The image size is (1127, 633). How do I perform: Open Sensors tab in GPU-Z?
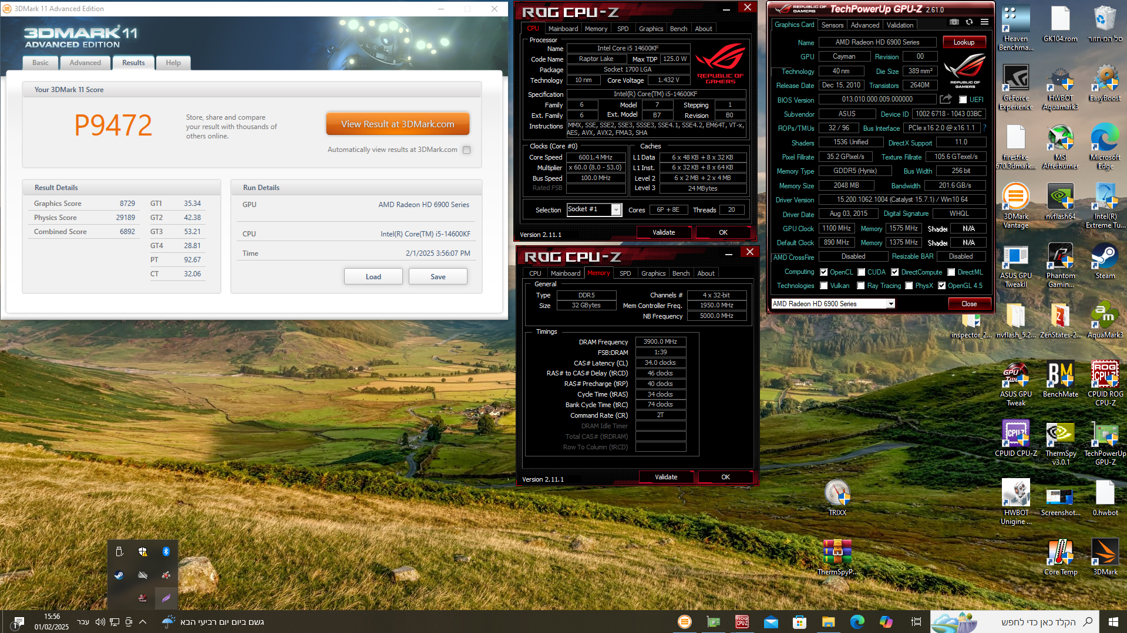point(832,25)
